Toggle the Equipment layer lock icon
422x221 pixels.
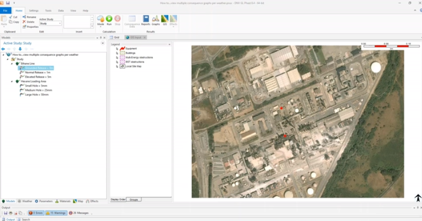click(117, 49)
